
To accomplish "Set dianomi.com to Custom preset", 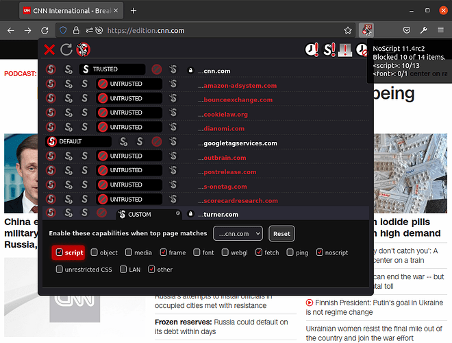I will pyautogui.click(x=173, y=128).
